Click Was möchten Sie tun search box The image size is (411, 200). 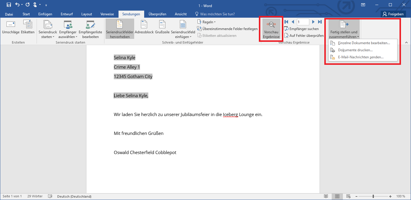coord(215,14)
